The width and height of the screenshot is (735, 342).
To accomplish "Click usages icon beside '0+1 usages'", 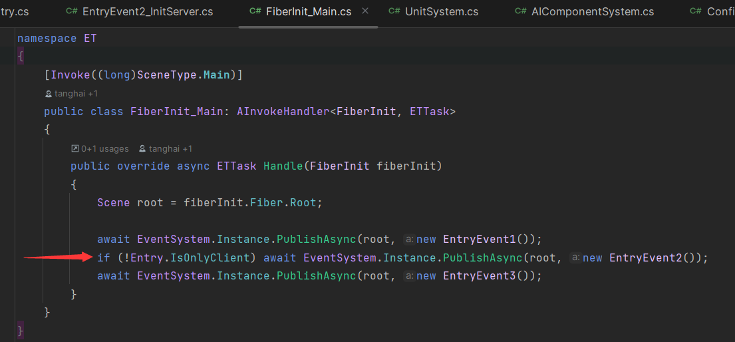I will click(75, 149).
